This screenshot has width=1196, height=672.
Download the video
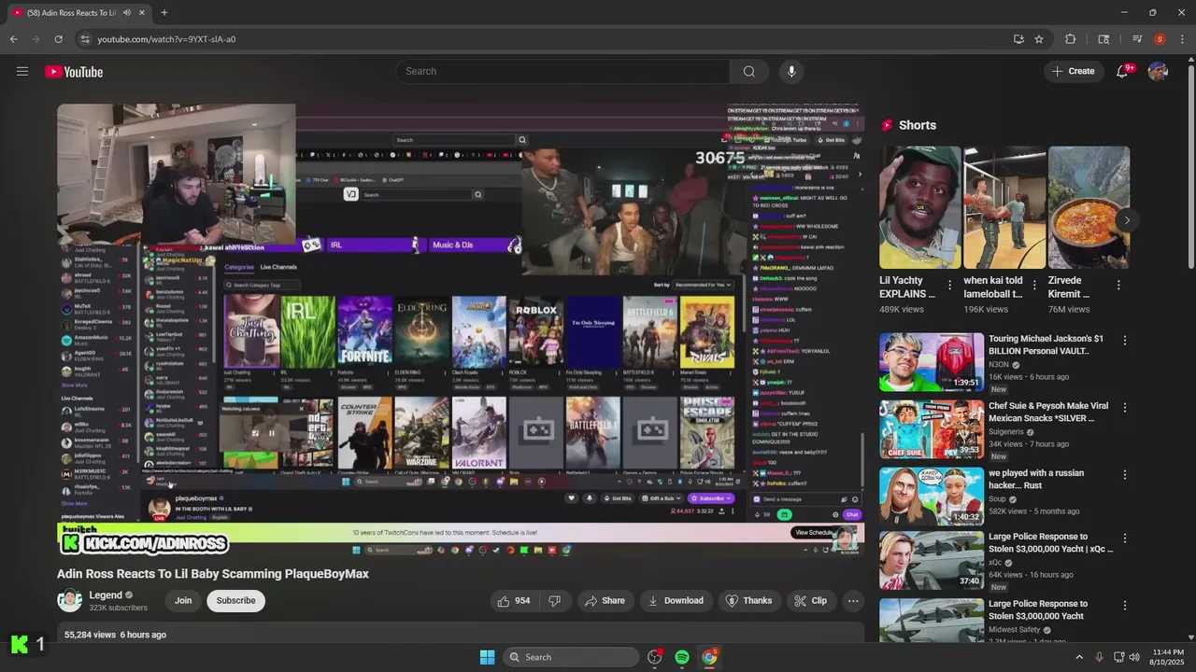[676, 601]
